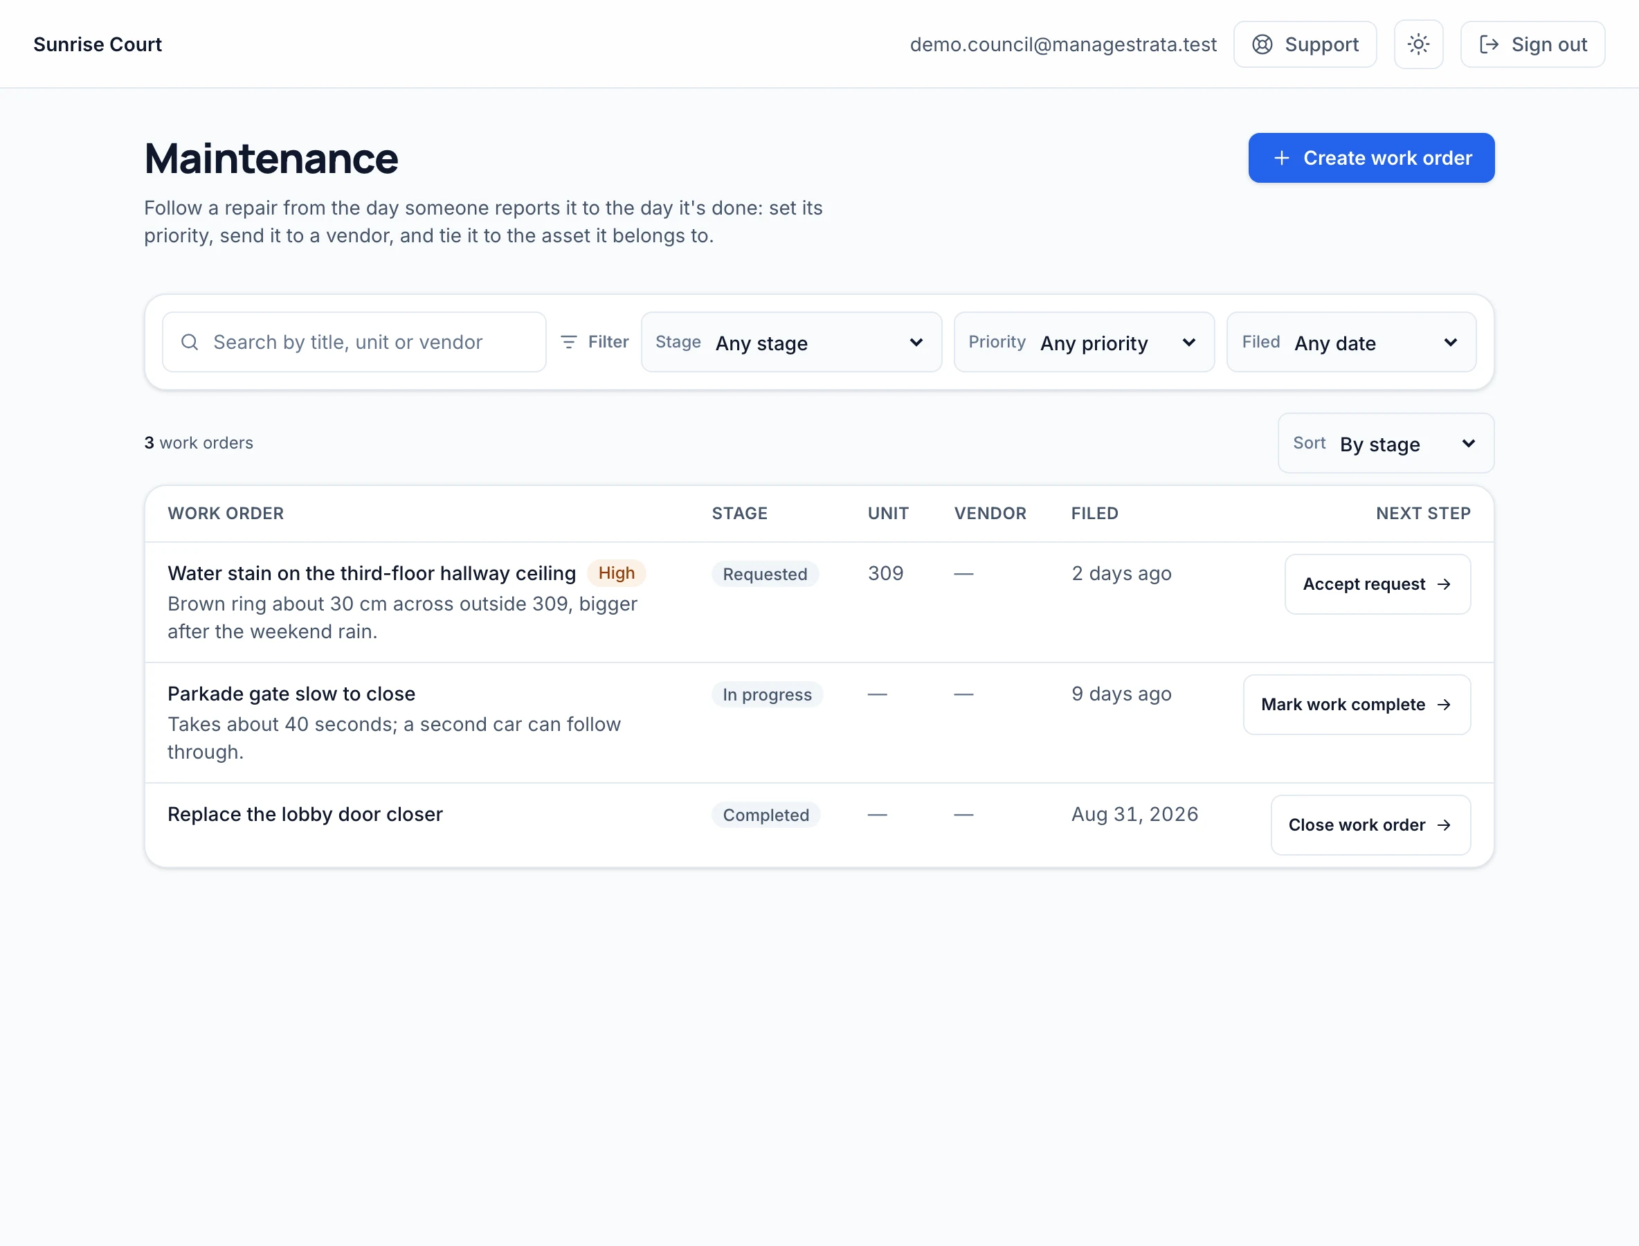Click the Sign out button label
Image resolution: width=1639 pixels, height=1246 pixels.
coord(1549,44)
